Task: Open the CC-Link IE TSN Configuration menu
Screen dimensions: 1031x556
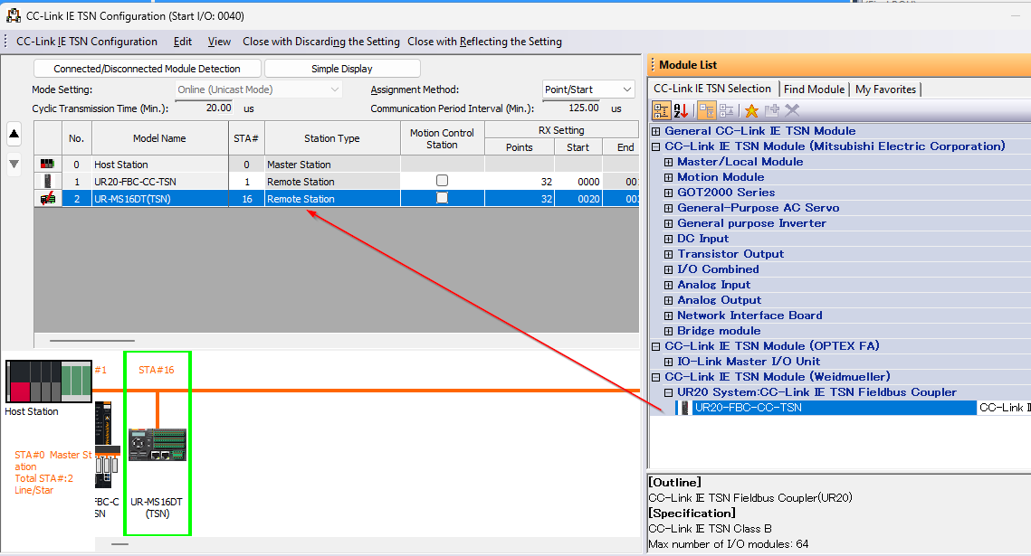Action: (87, 42)
